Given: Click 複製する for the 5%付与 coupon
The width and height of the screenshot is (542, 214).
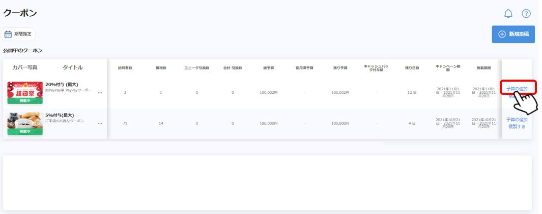Looking at the screenshot, I should [517, 126].
